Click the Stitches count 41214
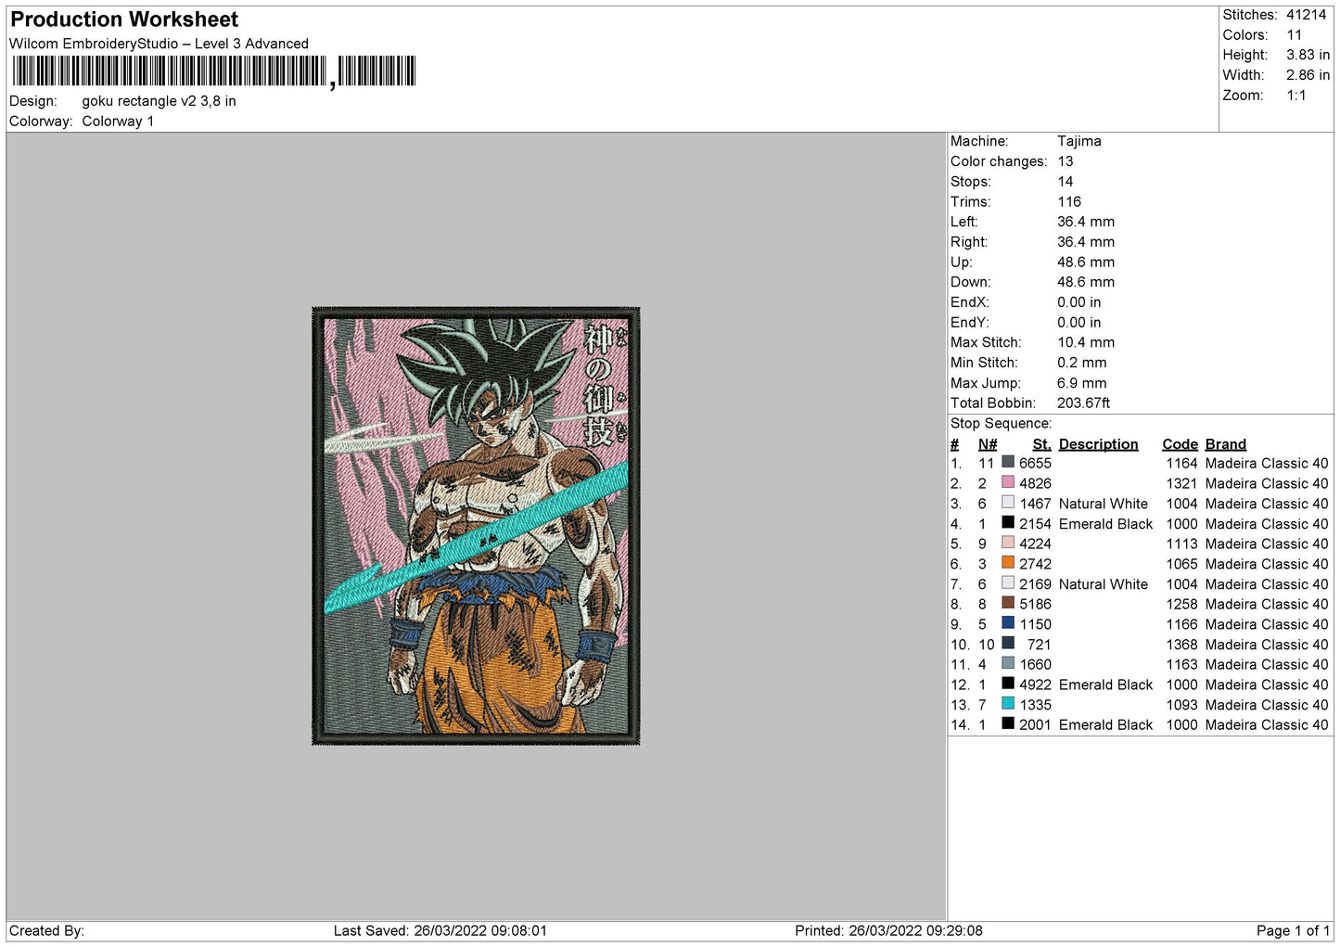Image resolution: width=1340 pixels, height=947 pixels. [1306, 15]
